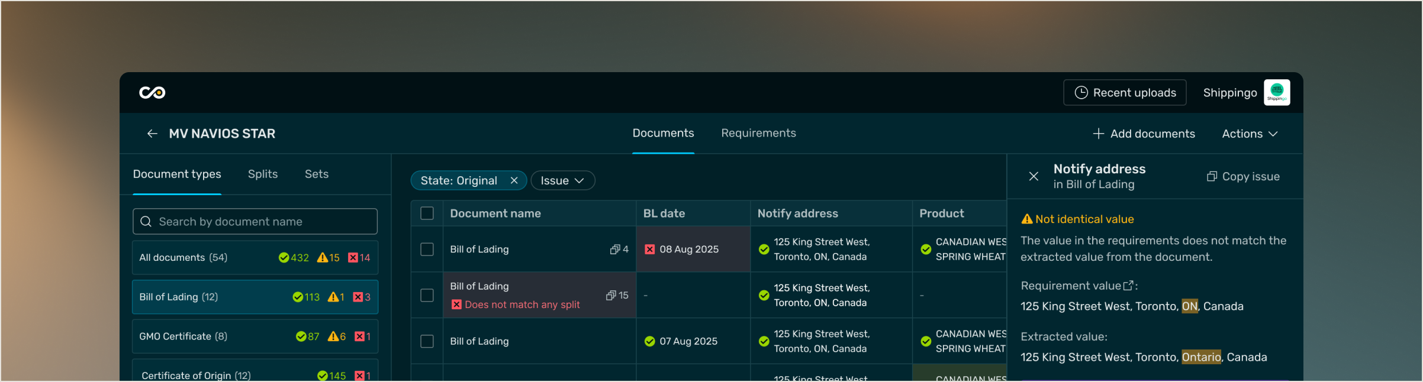
Task: Toggle the select-all checkbox in table header
Action: tap(427, 213)
